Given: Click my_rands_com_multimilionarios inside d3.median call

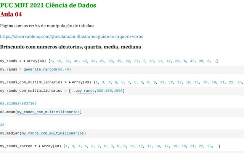Looking at the screenshot, I should [53, 133].
